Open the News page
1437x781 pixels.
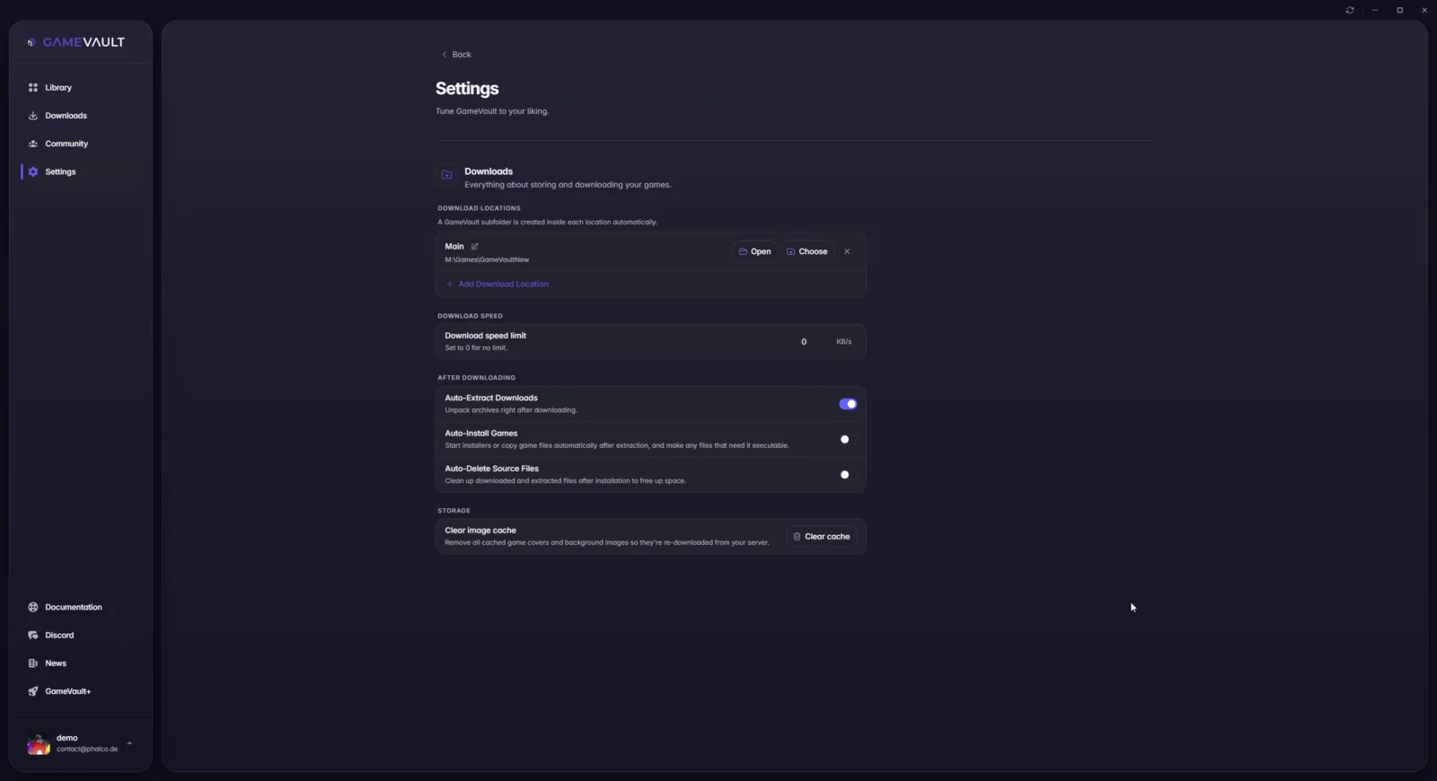pos(81,663)
